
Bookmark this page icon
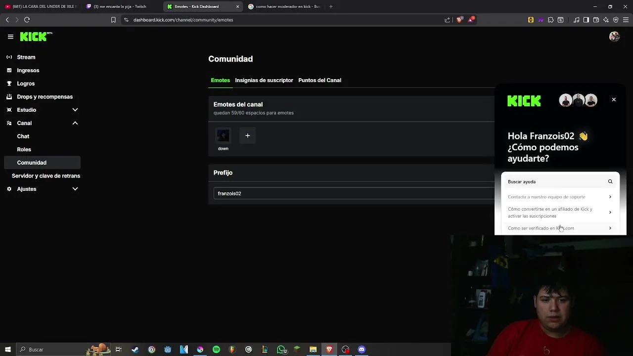click(113, 20)
